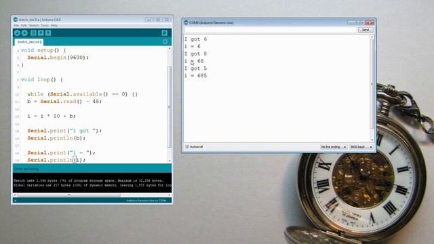This screenshot has width=434, height=244.
Task: Open the 9600 baud dropdown
Action: point(361,147)
